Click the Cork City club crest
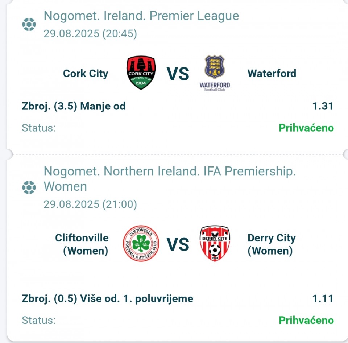 tap(141, 73)
